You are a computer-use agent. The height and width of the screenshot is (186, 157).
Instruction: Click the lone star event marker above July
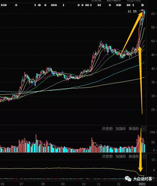pyautogui.click(x=16, y=5)
